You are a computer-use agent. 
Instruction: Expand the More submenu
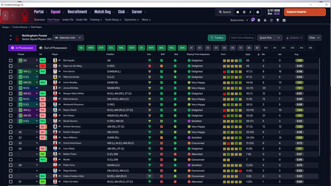[146, 20]
